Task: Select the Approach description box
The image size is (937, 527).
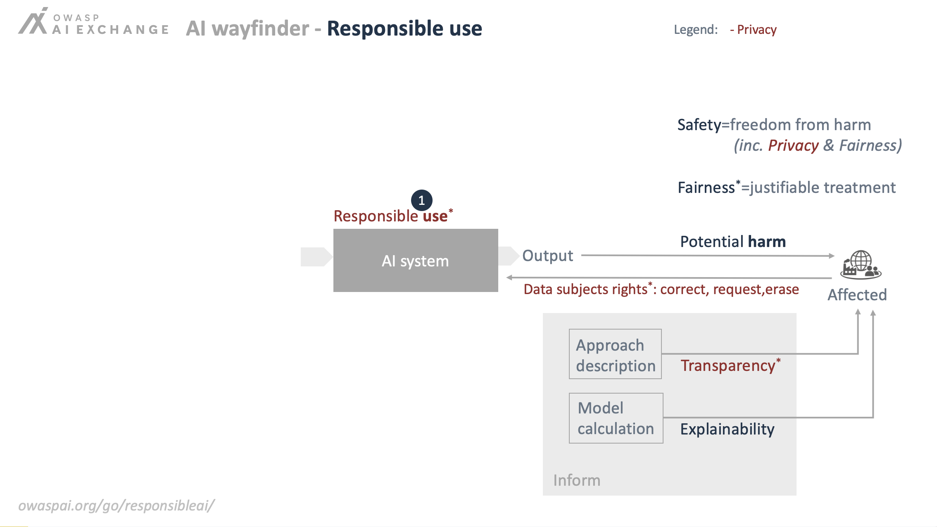Action: click(615, 354)
